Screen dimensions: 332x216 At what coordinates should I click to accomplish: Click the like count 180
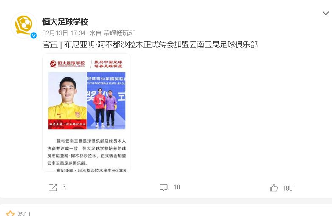(x=287, y=188)
